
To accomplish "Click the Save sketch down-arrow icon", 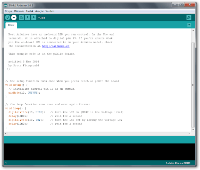I will point(34,17).
